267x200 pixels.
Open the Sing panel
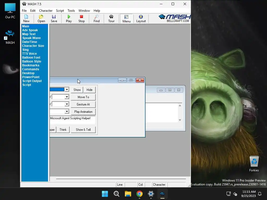tap(25, 50)
